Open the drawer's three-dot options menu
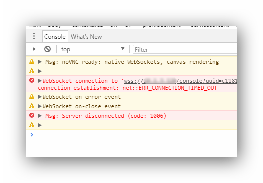The width and height of the screenshot is (263, 183). [34, 36]
